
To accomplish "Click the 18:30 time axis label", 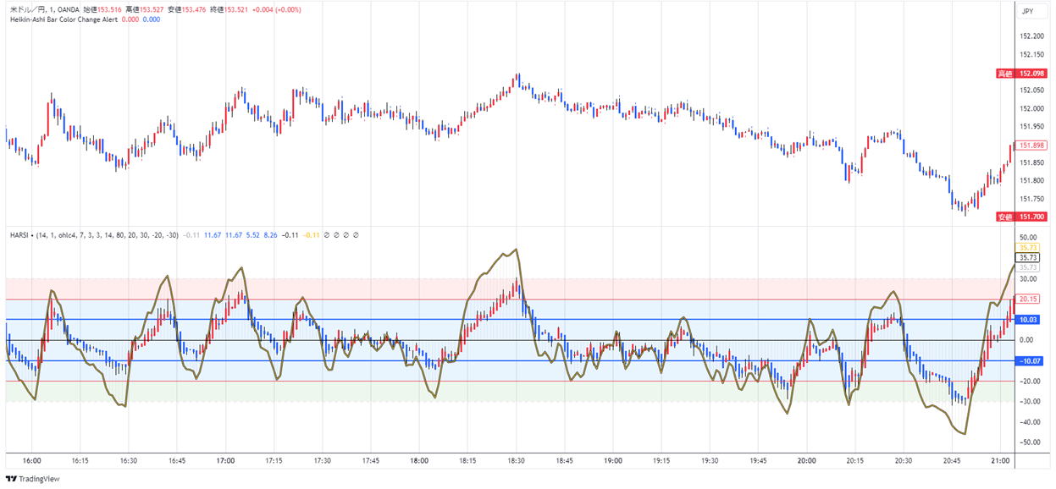I will [516, 461].
